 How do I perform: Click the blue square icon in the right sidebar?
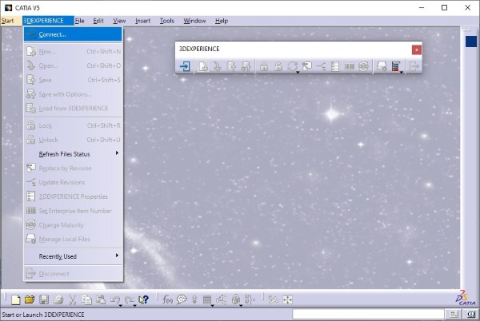[471, 42]
